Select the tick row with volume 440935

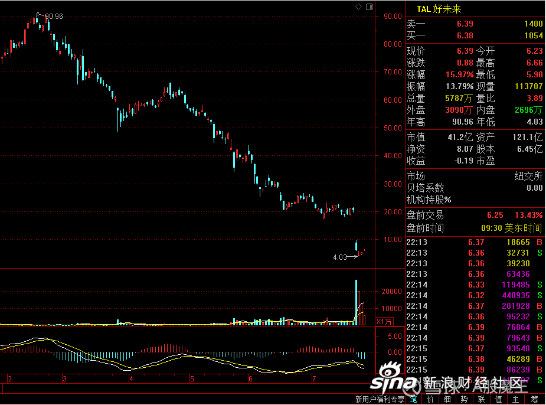[475, 295]
